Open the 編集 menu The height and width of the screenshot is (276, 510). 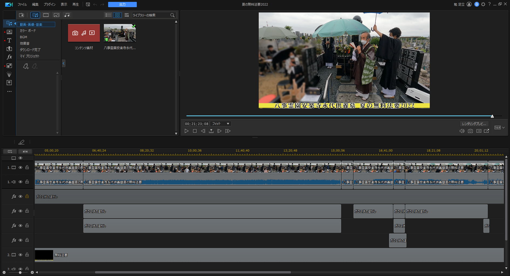(x=35, y=4)
